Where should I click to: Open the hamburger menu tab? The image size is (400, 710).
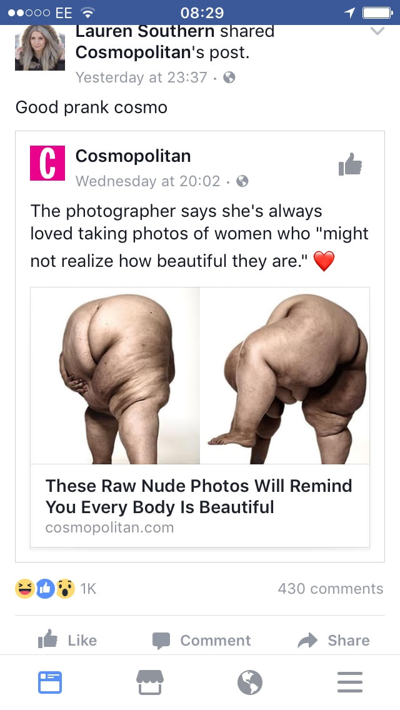pos(350,682)
